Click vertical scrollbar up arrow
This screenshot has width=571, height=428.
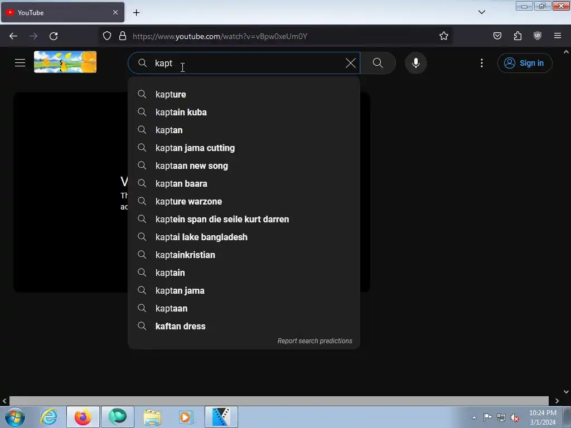[x=567, y=52]
